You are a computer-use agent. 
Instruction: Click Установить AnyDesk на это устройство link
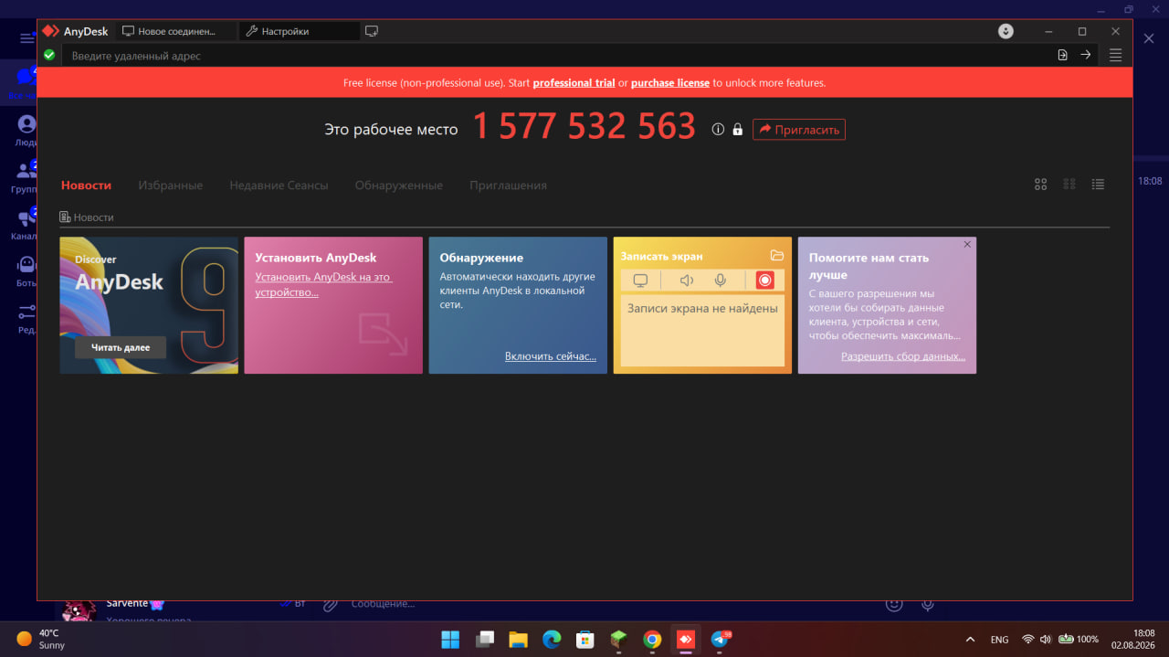tap(323, 284)
